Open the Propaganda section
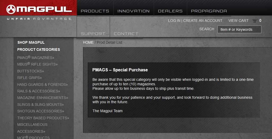Image resolution: width=272 pixels, height=139 pixels. (209, 11)
